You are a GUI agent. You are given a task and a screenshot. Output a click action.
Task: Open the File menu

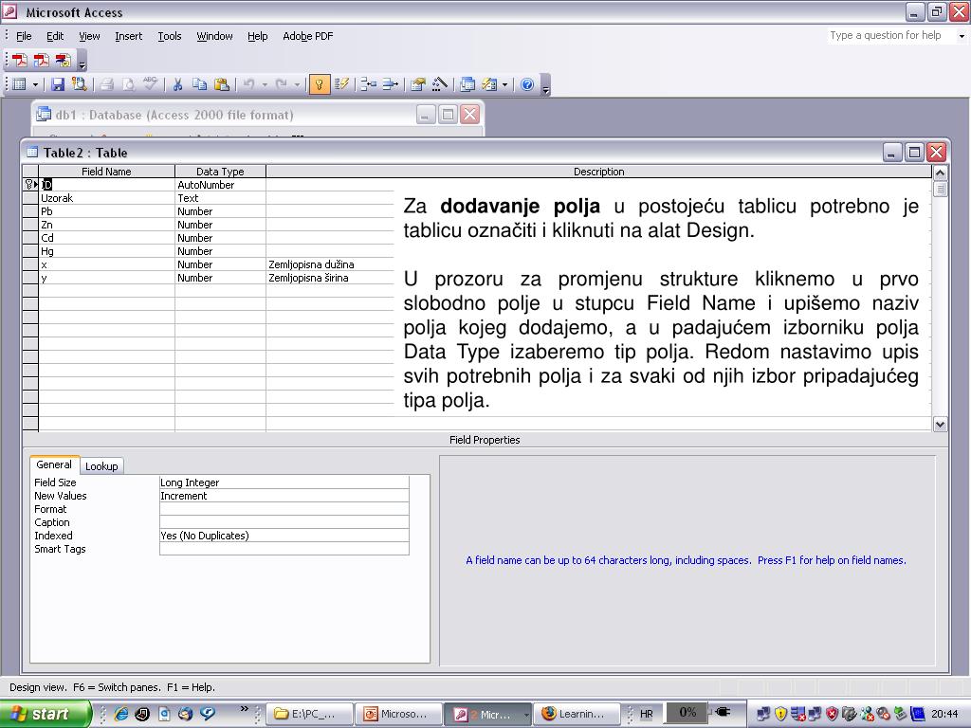click(x=24, y=36)
